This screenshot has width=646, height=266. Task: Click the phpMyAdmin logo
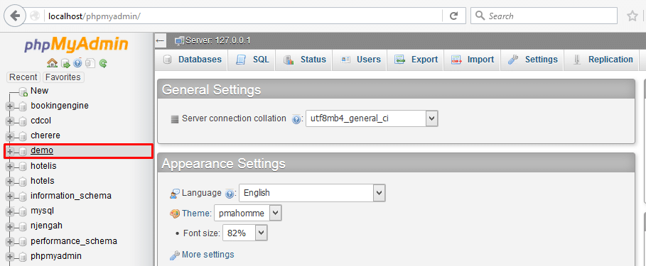[x=76, y=45]
